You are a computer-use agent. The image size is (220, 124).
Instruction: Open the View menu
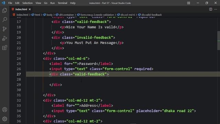[x=38, y=3]
